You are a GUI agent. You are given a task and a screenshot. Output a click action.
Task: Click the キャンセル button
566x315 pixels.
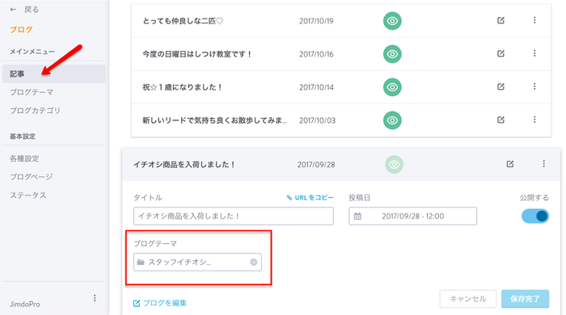click(468, 299)
